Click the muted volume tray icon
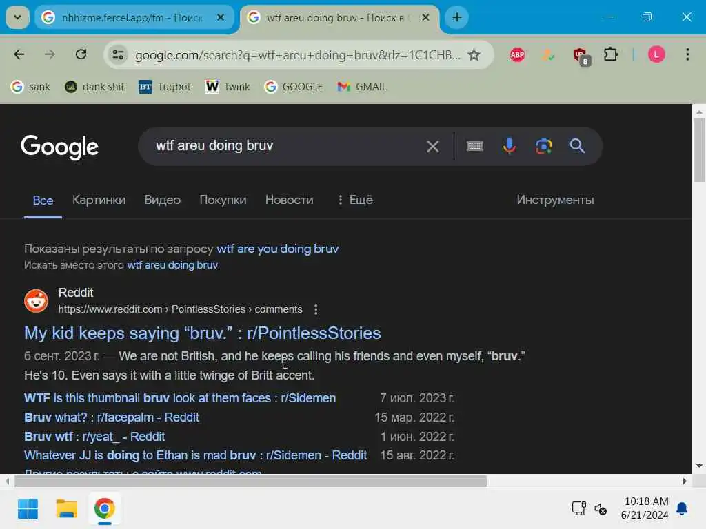This screenshot has width=706, height=529. coord(601,509)
